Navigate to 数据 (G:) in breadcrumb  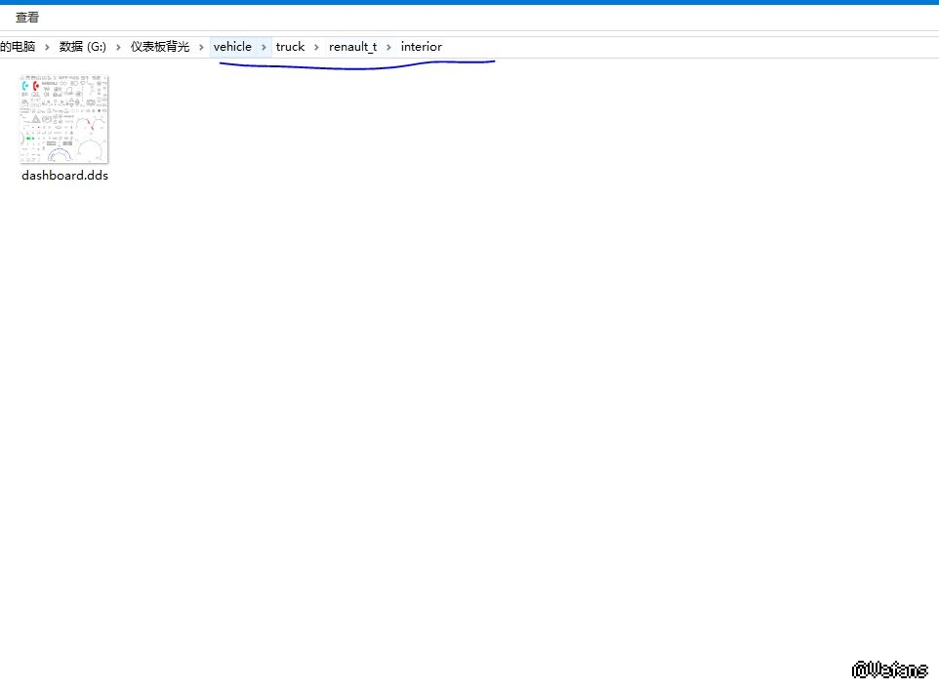click(x=83, y=47)
